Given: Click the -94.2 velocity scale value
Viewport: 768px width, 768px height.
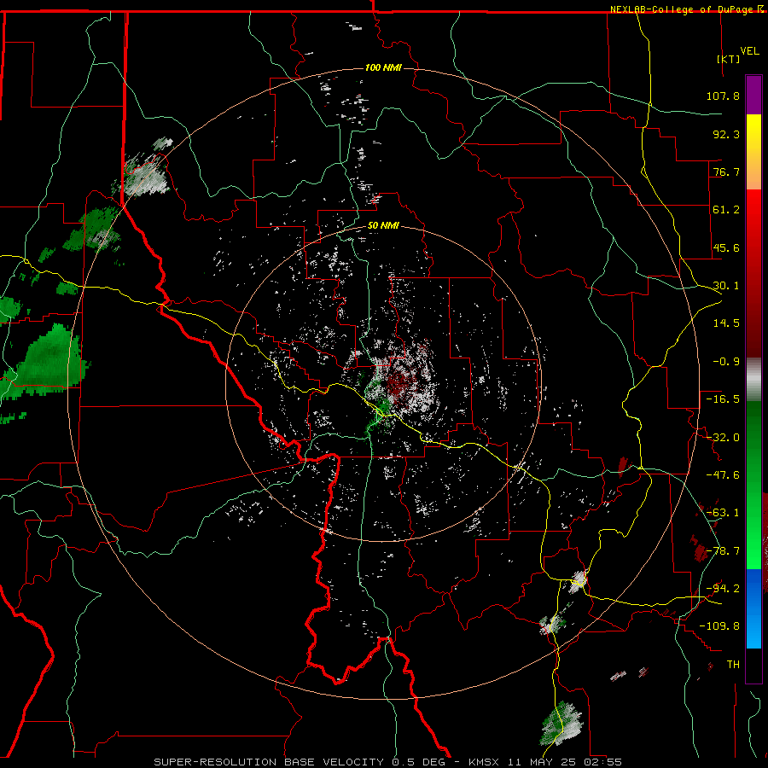Looking at the screenshot, I should [x=723, y=589].
